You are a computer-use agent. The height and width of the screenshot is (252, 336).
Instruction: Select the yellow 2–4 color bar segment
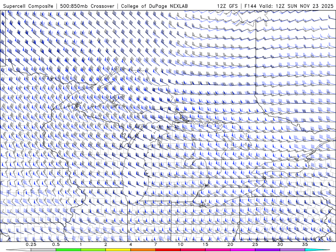[x=118, y=250]
